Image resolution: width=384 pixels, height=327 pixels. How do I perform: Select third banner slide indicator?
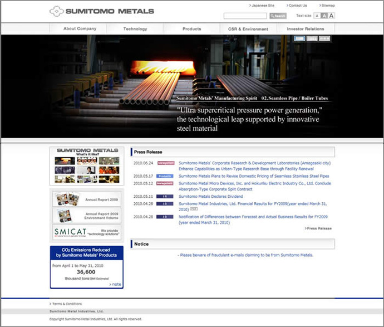coord(324,38)
